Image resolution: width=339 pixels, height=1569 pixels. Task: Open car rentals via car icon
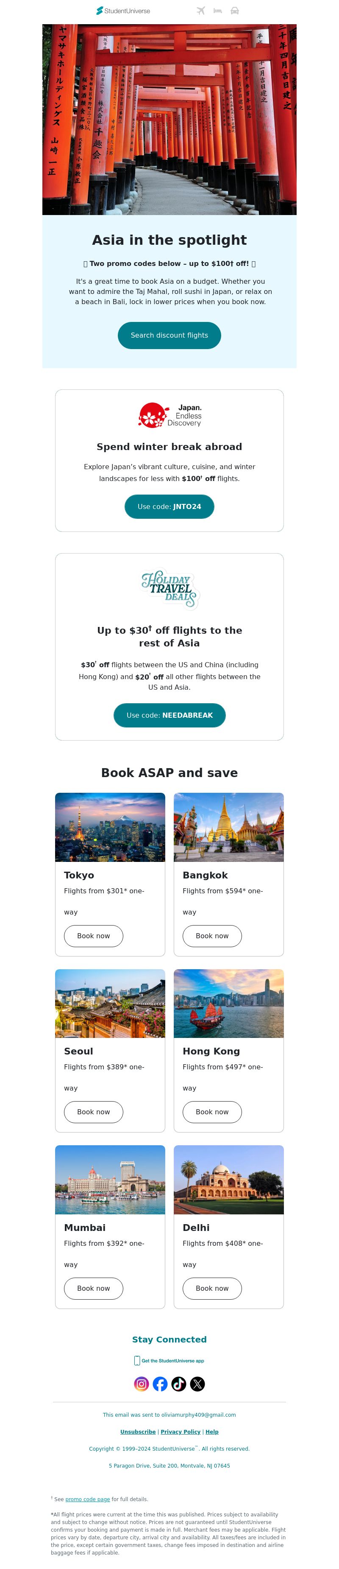234,10
